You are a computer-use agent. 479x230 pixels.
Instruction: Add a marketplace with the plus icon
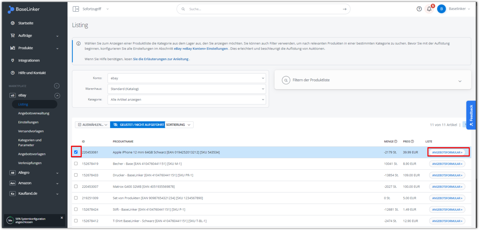pos(57,86)
